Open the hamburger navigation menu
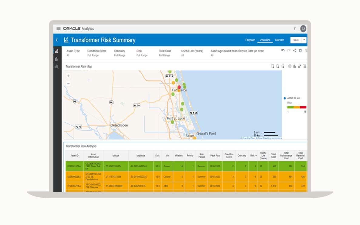 59,29
